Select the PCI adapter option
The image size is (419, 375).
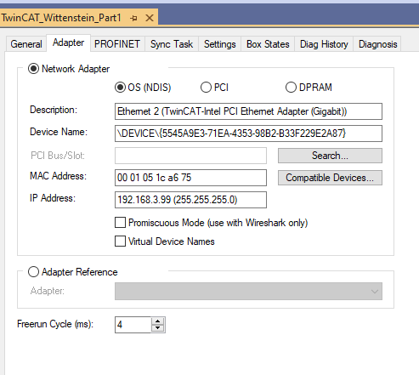[x=206, y=88]
